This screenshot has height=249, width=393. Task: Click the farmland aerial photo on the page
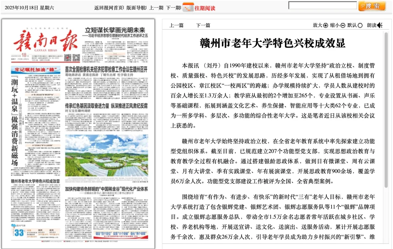click(107, 156)
